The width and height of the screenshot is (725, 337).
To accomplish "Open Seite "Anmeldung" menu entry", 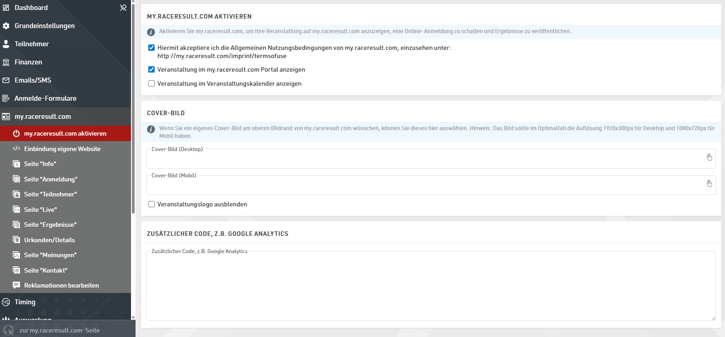I will 50,179.
